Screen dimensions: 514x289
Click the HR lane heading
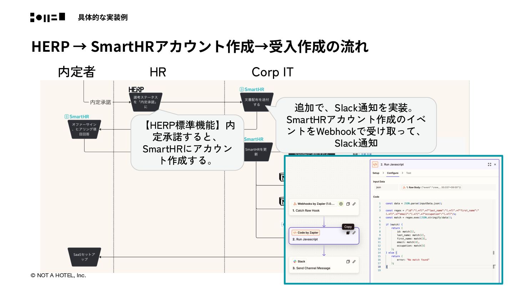click(158, 72)
